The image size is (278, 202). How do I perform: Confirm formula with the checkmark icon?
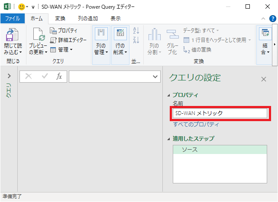(x=45, y=76)
